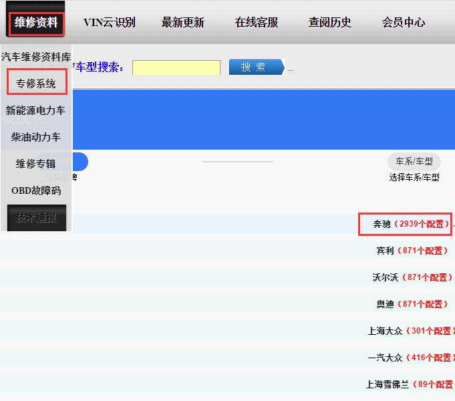Open the 上海大众 (301个配置) brand link
Image resolution: width=455 pixels, height=401 pixels.
click(x=411, y=331)
